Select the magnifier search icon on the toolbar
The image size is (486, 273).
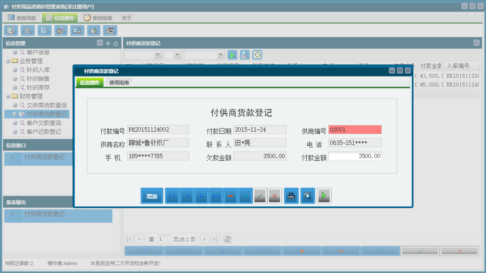(11, 30)
